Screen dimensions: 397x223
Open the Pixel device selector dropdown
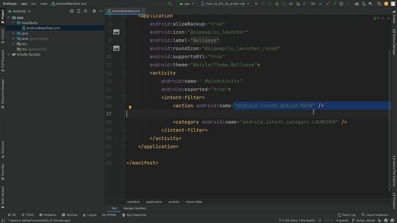[x=225, y=4]
